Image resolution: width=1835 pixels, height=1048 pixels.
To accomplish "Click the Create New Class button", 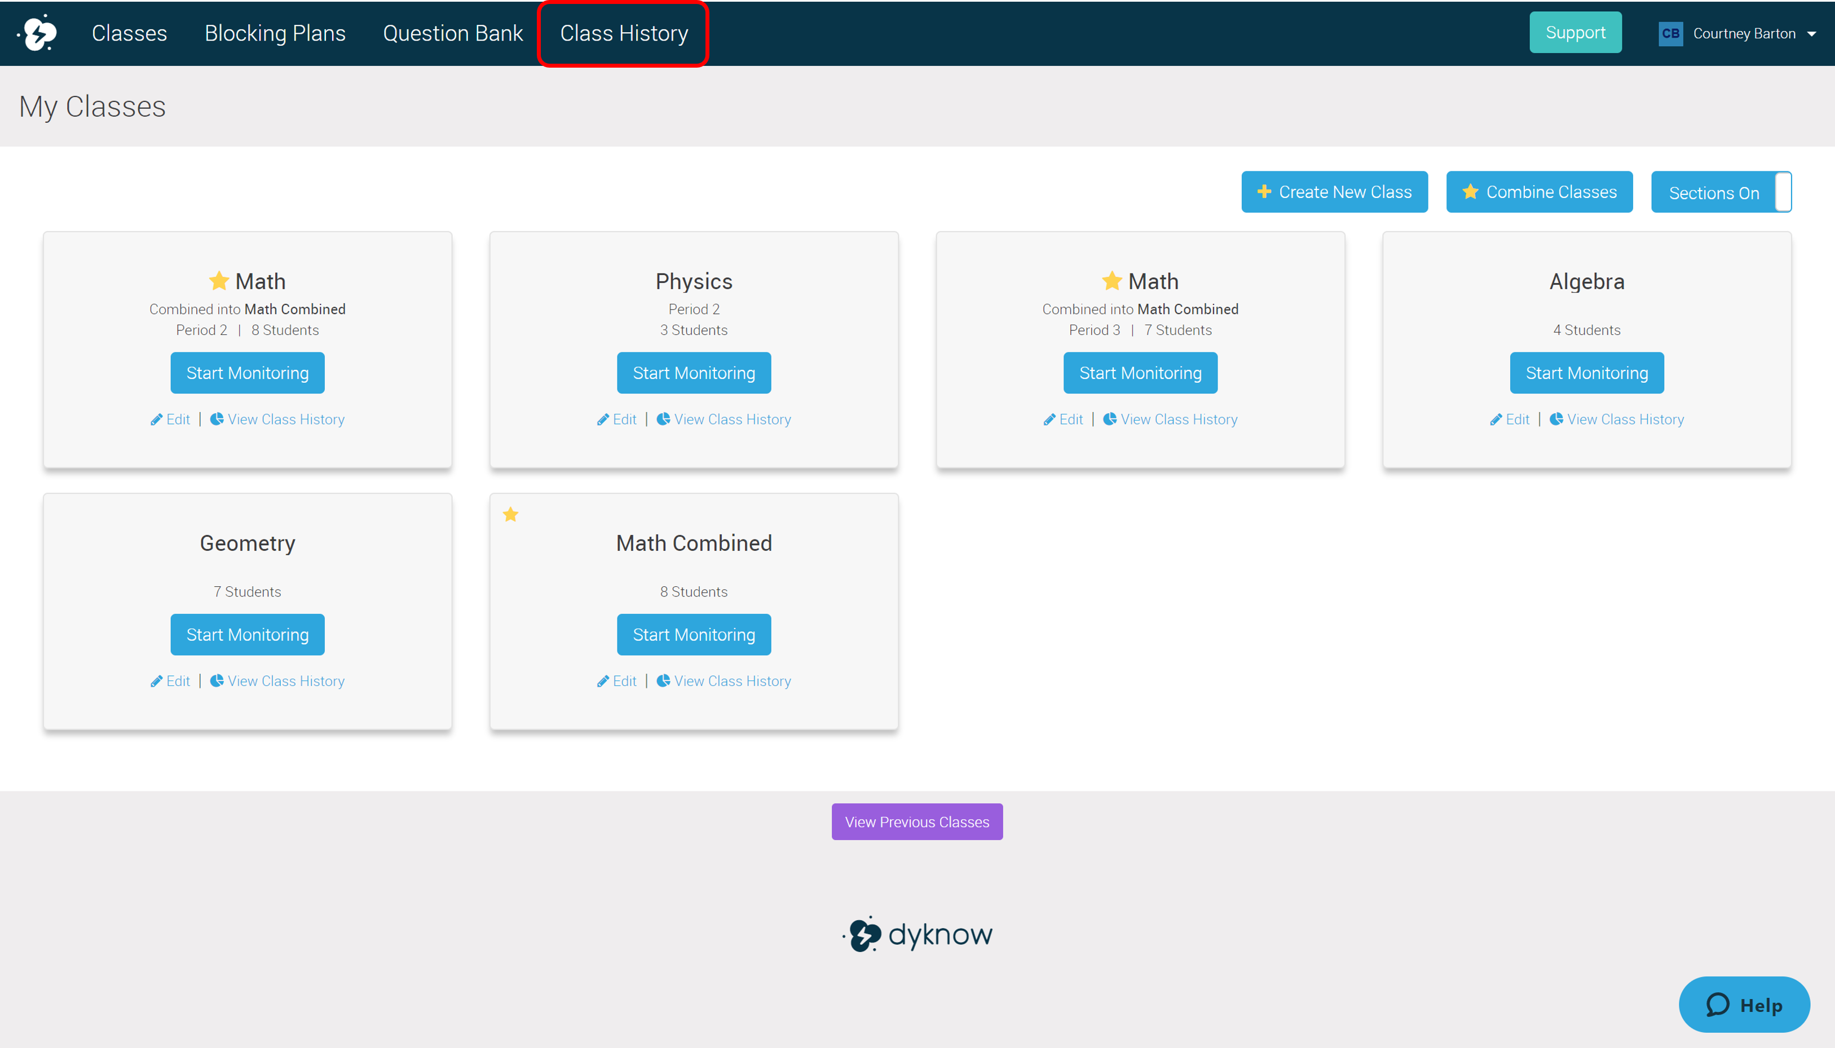I will pyautogui.click(x=1335, y=192).
